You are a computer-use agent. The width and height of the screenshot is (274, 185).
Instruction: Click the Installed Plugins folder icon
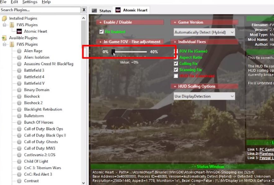(x=4, y=18)
